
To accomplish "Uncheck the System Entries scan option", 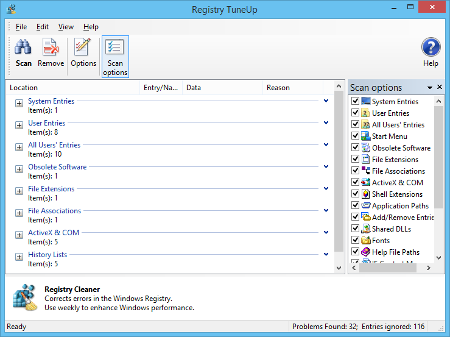I will [355, 101].
